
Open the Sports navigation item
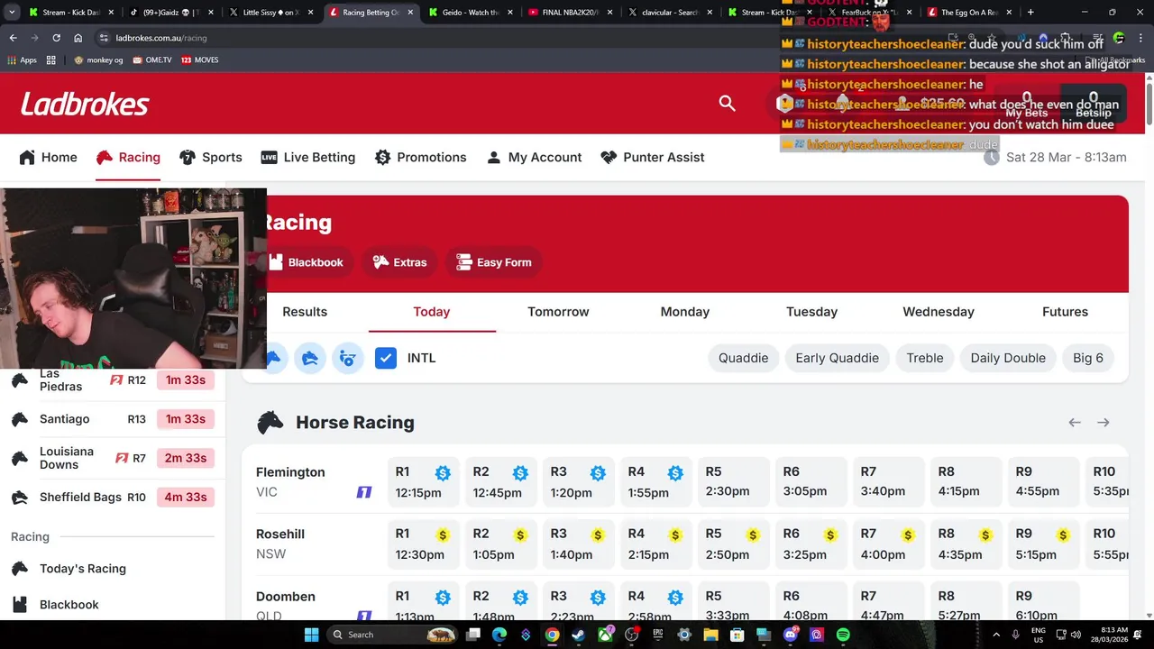point(211,157)
